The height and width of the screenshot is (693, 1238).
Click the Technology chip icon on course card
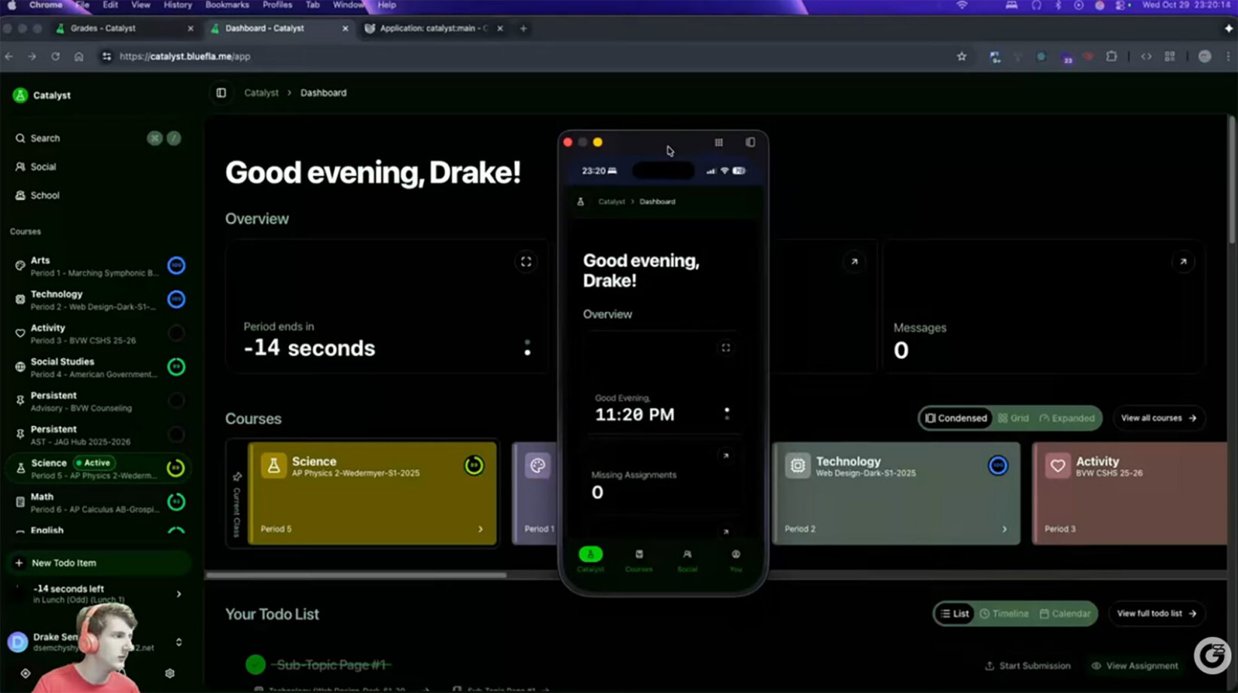click(797, 466)
